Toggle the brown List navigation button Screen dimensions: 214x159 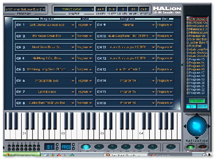[203, 147]
